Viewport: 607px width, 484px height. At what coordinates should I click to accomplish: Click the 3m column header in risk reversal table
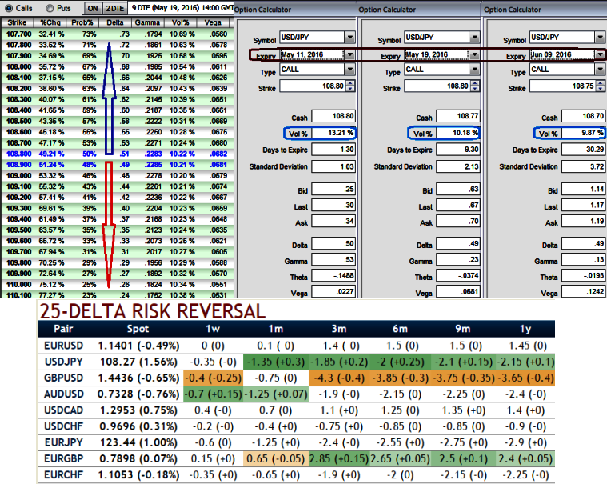[339, 329]
